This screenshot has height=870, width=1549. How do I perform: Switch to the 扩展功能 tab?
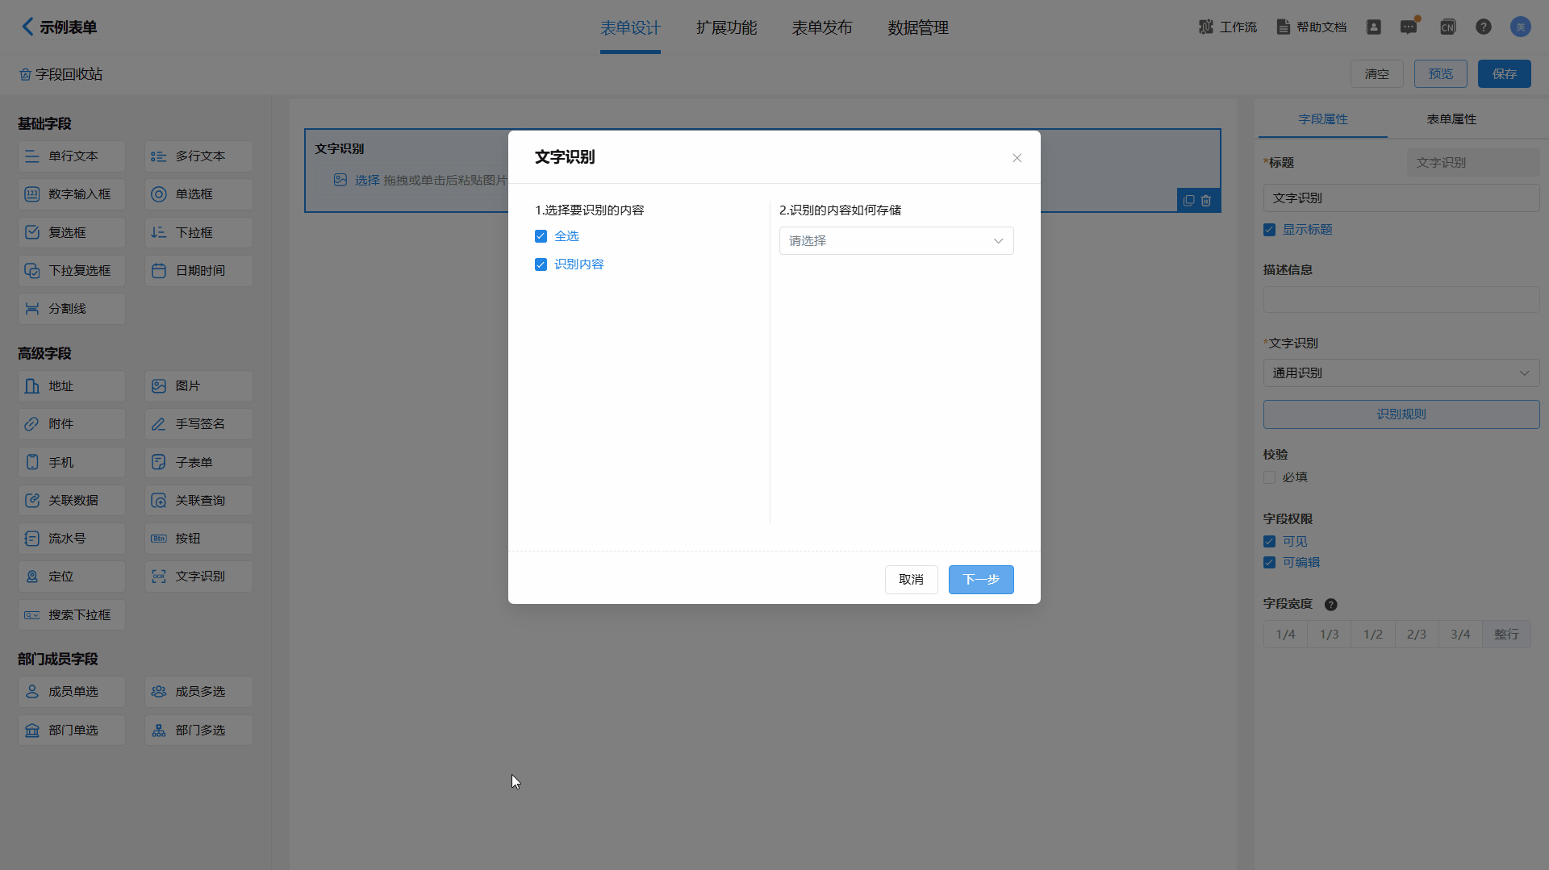(726, 28)
